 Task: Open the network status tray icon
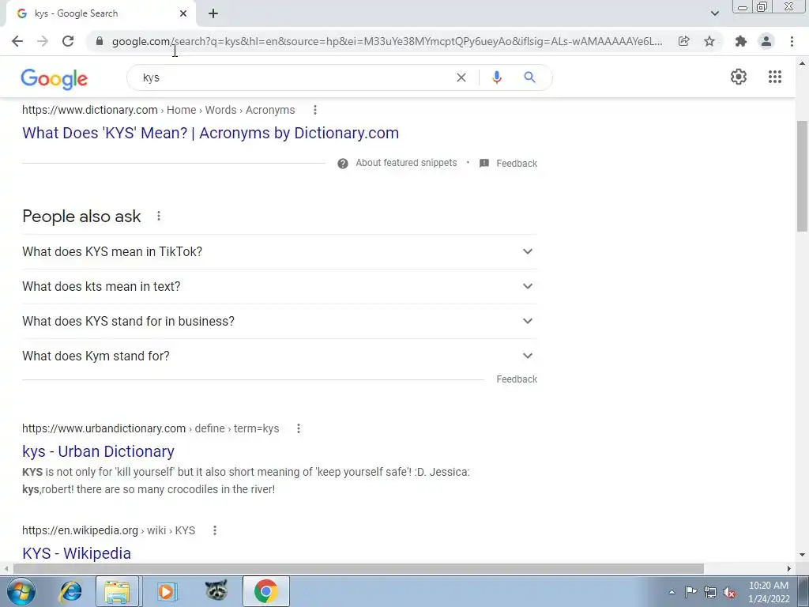(710, 592)
